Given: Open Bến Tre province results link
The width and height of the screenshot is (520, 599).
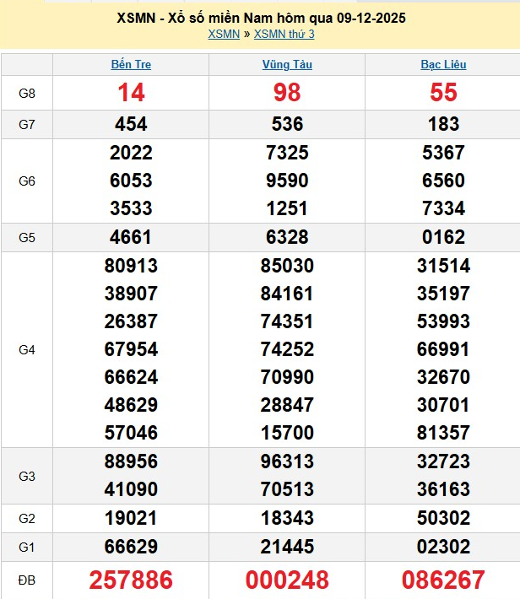Looking at the screenshot, I should click(x=131, y=64).
